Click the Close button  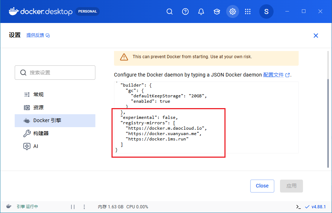click(262, 186)
